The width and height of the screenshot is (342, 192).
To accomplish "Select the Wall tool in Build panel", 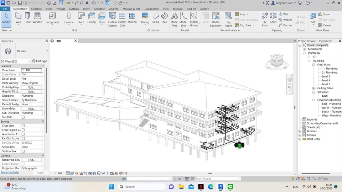I will click(18, 18).
